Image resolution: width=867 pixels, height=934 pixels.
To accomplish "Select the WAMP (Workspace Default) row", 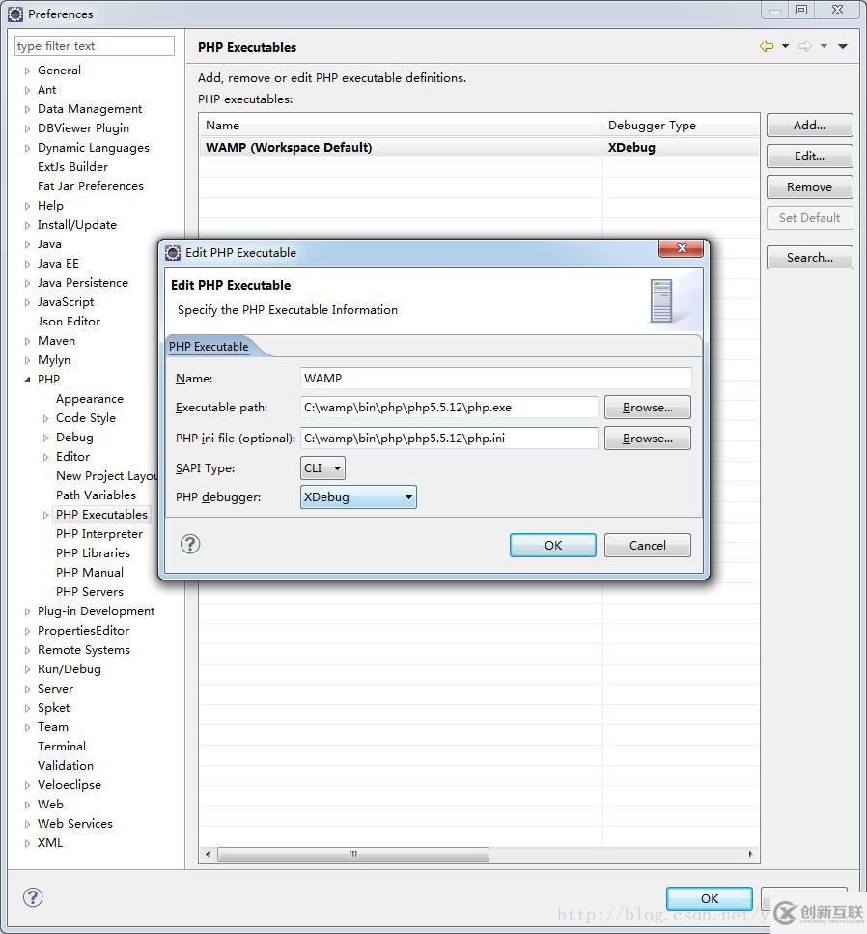I will (479, 147).
